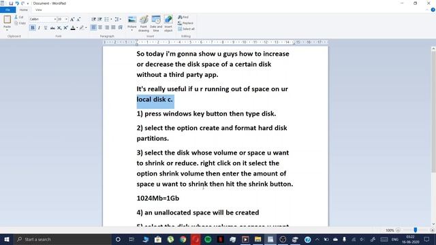Open Cortana from taskbar
This screenshot has width=436, height=245.
[x=118, y=239]
